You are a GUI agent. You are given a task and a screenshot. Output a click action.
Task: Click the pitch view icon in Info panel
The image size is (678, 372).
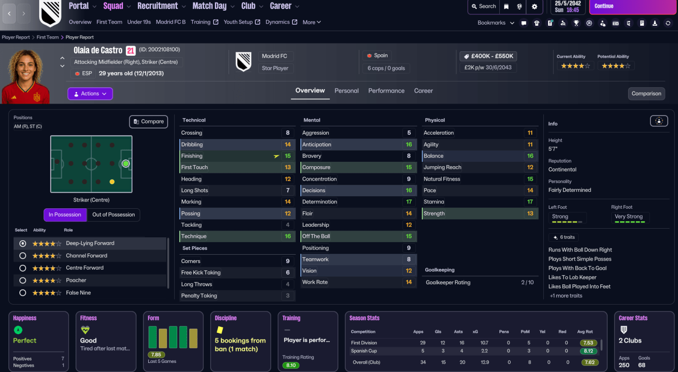click(x=659, y=121)
